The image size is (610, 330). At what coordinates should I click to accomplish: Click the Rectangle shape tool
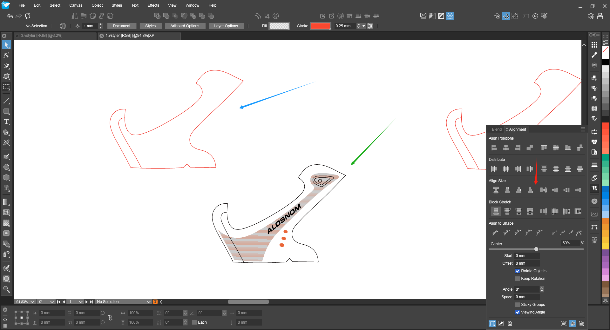(6, 111)
